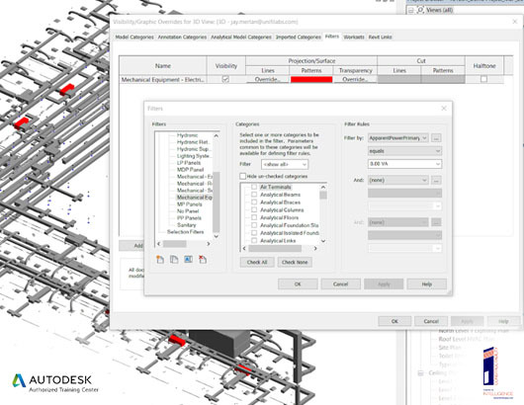Open the Categories Filter <show all> dropdown

[x=285, y=164]
